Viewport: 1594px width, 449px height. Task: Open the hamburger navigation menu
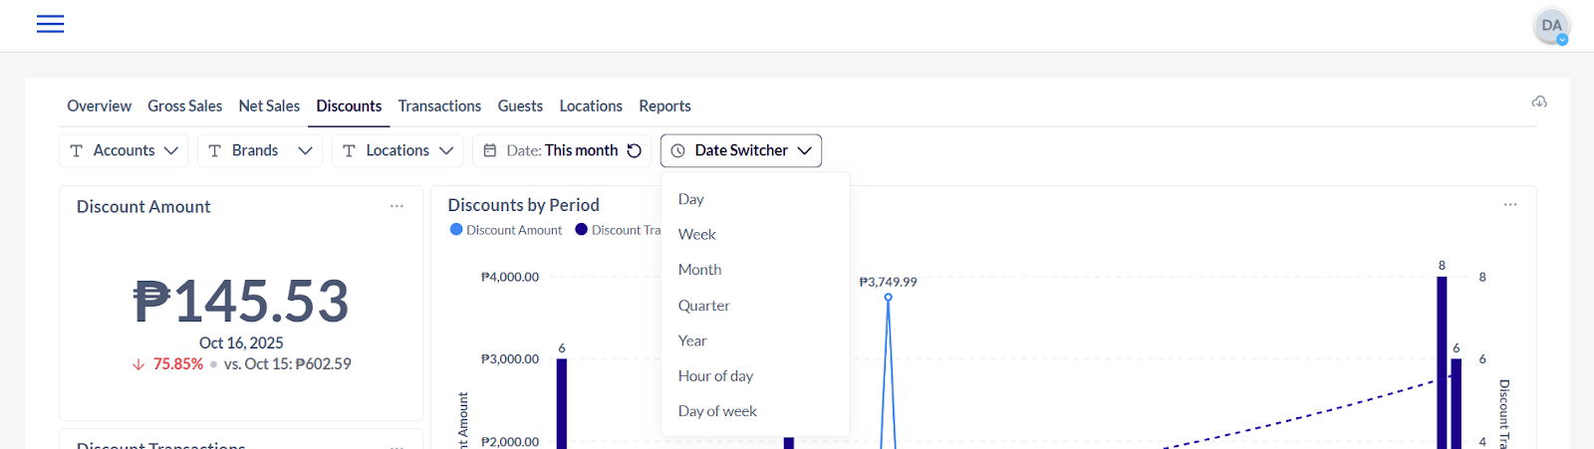(x=50, y=24)
